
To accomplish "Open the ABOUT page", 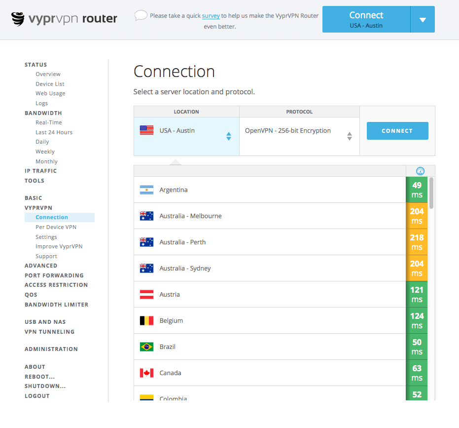I will tap(35, 367).
